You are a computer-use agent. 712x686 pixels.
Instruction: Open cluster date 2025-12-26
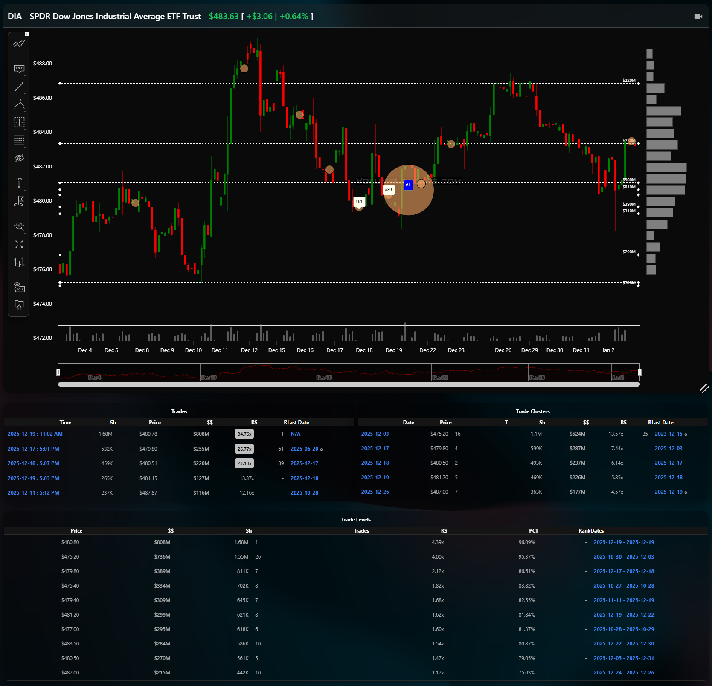coord(375,492)
